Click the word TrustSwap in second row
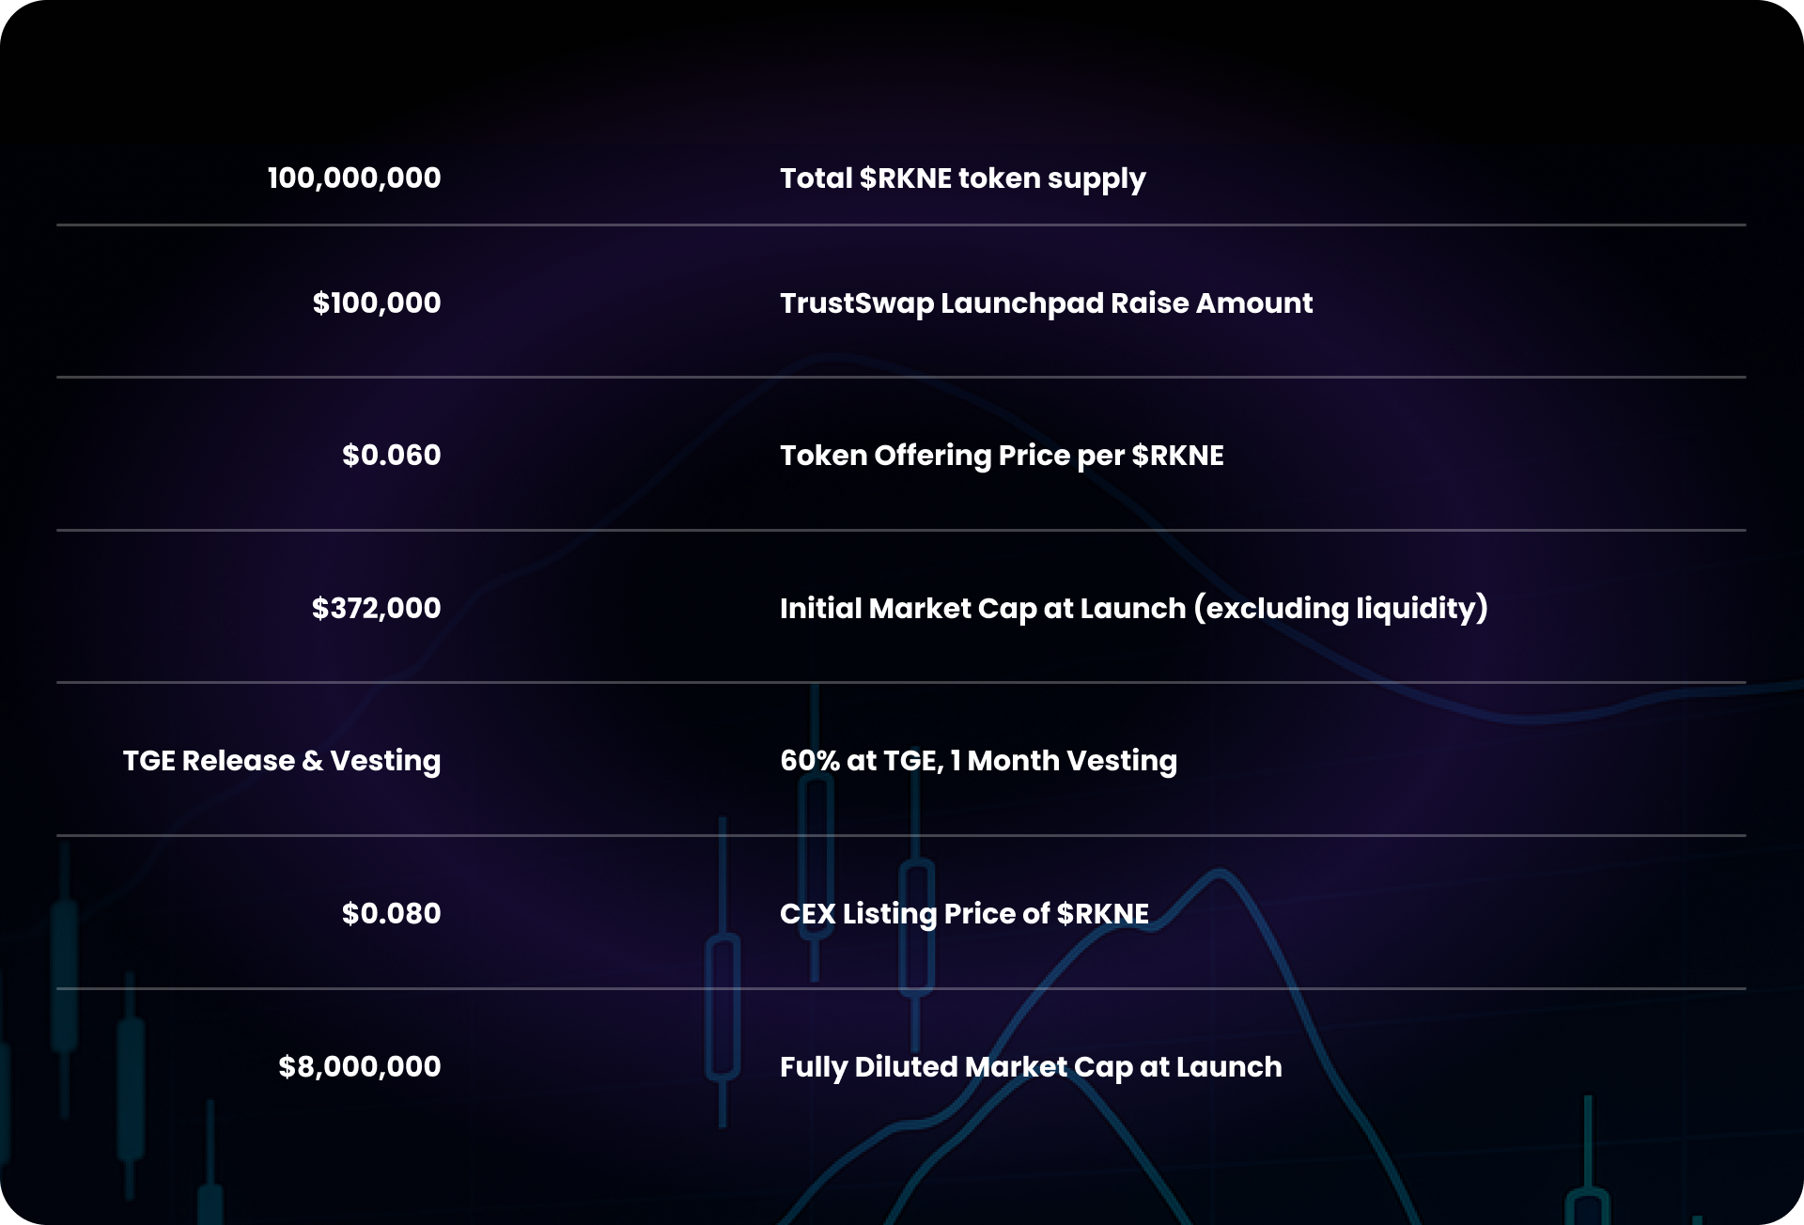 [x=857, y=303]
